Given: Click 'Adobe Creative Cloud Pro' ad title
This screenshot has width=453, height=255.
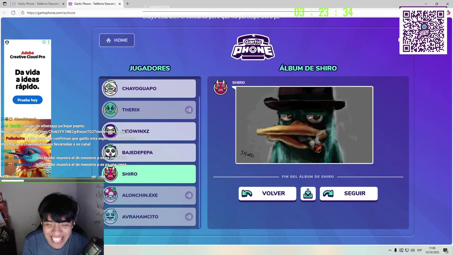Looking at the screenshot, I should (x=28, y=55).
